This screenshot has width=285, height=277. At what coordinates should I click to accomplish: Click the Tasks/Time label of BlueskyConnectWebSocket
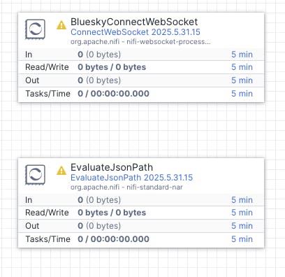click(47, 94)
